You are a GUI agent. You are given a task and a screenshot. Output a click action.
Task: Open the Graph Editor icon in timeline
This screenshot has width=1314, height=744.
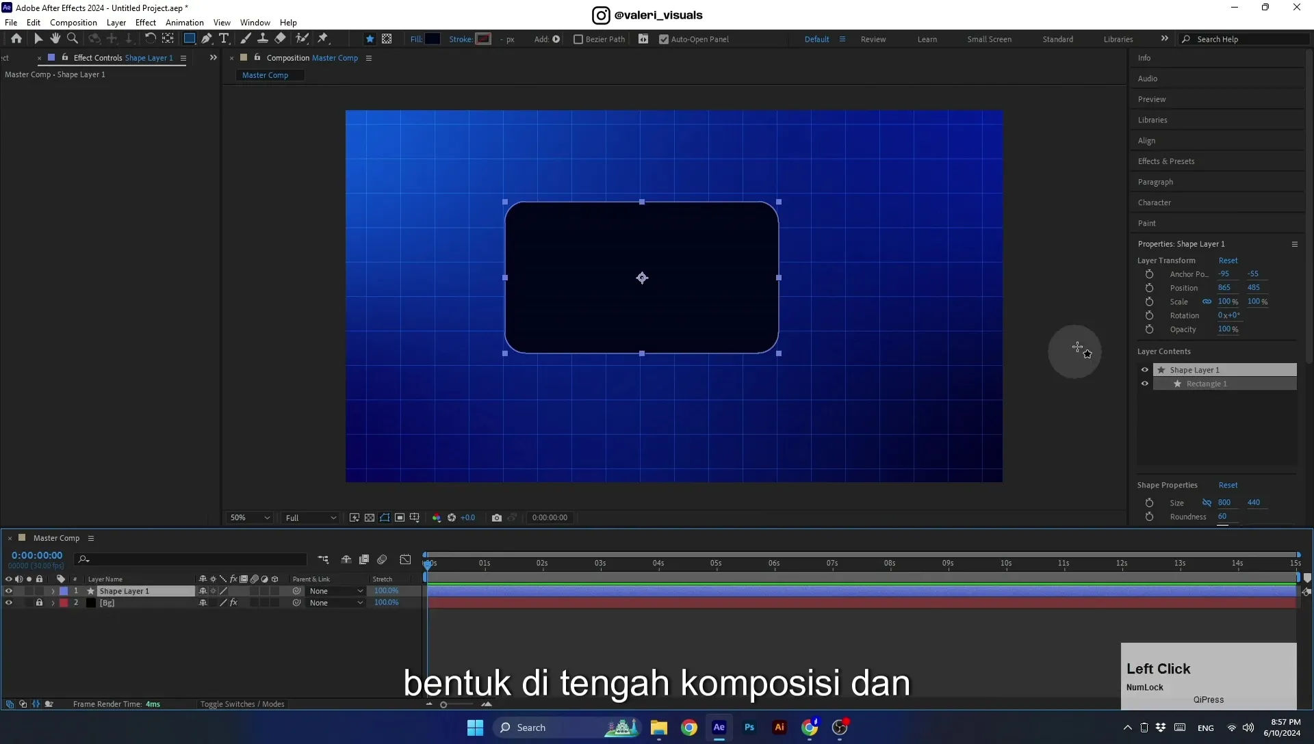pos(405,559)
